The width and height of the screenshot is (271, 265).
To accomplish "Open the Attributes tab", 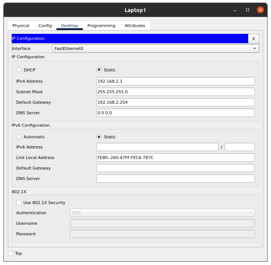I will click(x=135, y=26).
